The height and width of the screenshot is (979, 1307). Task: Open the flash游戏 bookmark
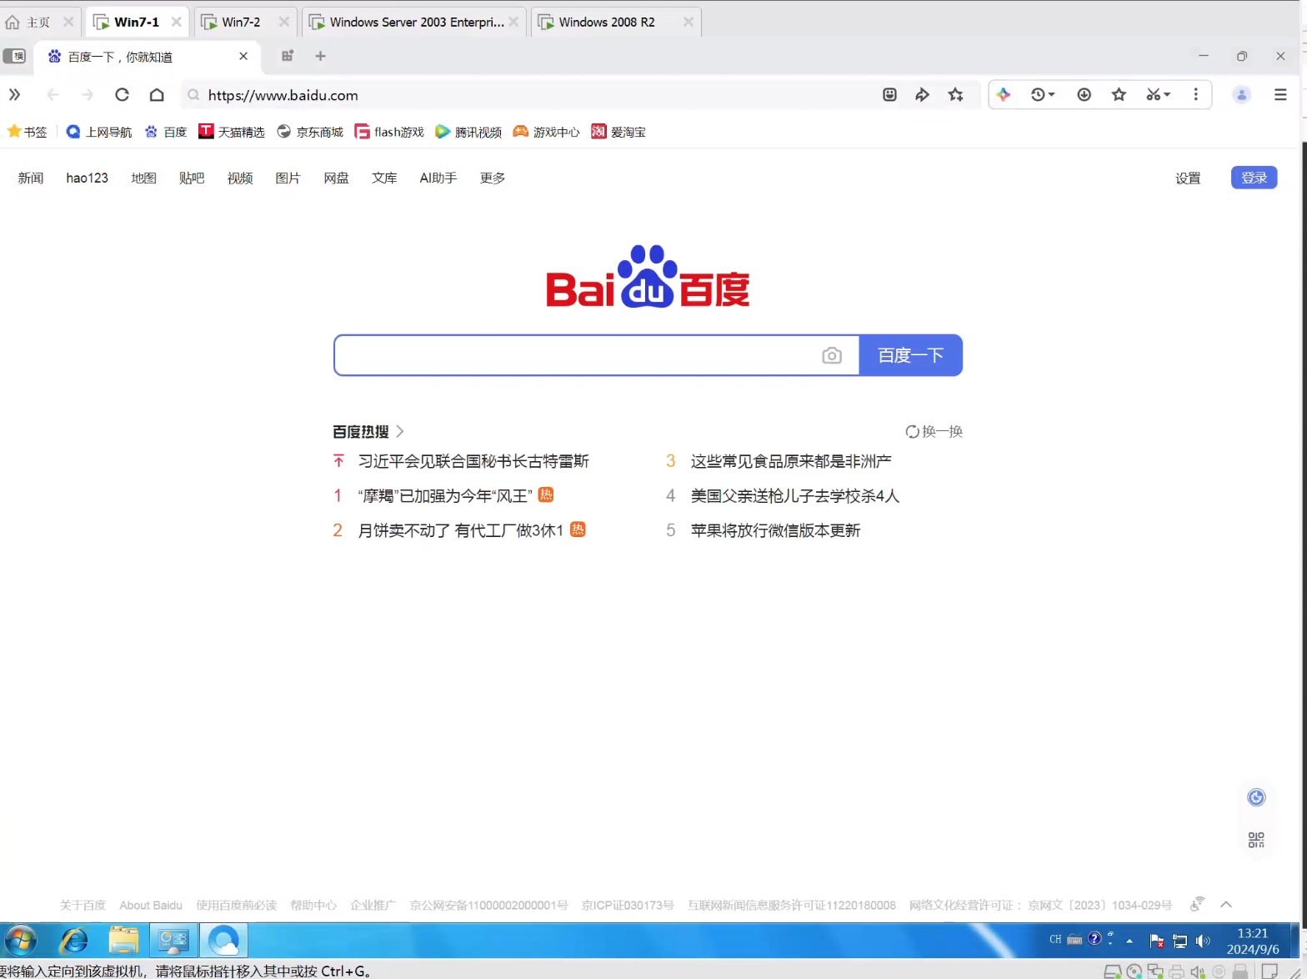[389, 132]
